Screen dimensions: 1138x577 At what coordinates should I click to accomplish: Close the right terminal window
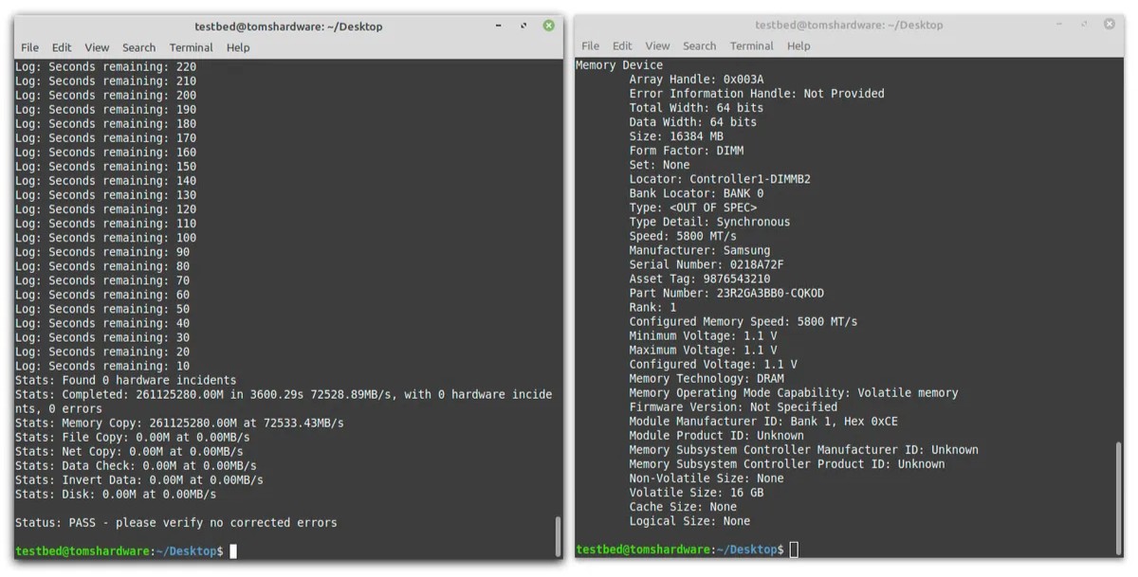(x=1109, y=24)
